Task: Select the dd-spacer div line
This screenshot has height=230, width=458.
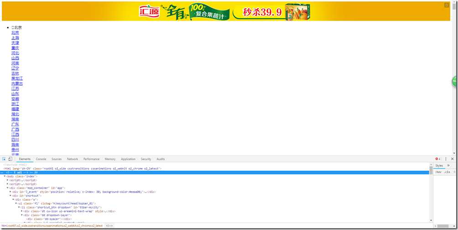Action: (49, 219)
